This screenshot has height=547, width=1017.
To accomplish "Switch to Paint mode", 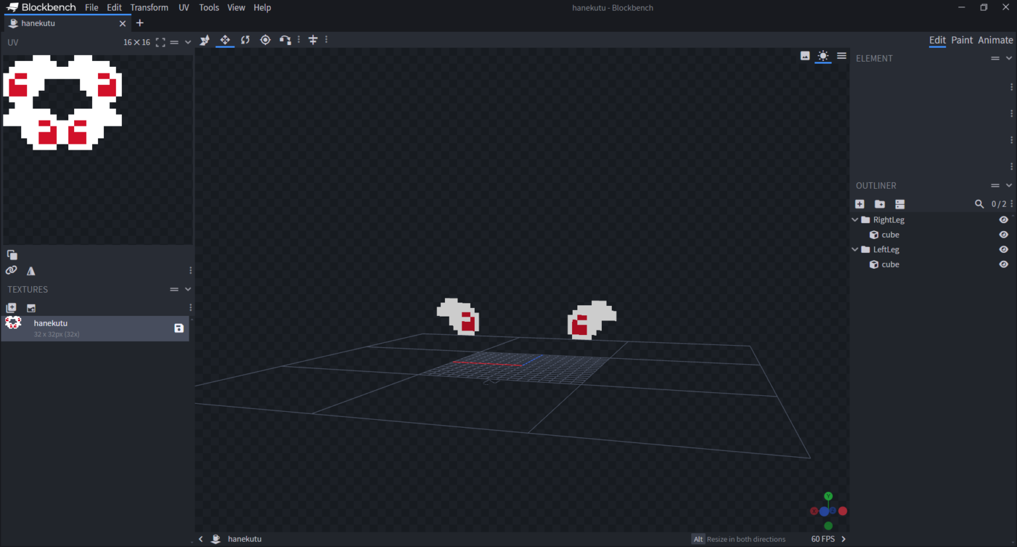I will pyautogui.click(x=961, y=40).
